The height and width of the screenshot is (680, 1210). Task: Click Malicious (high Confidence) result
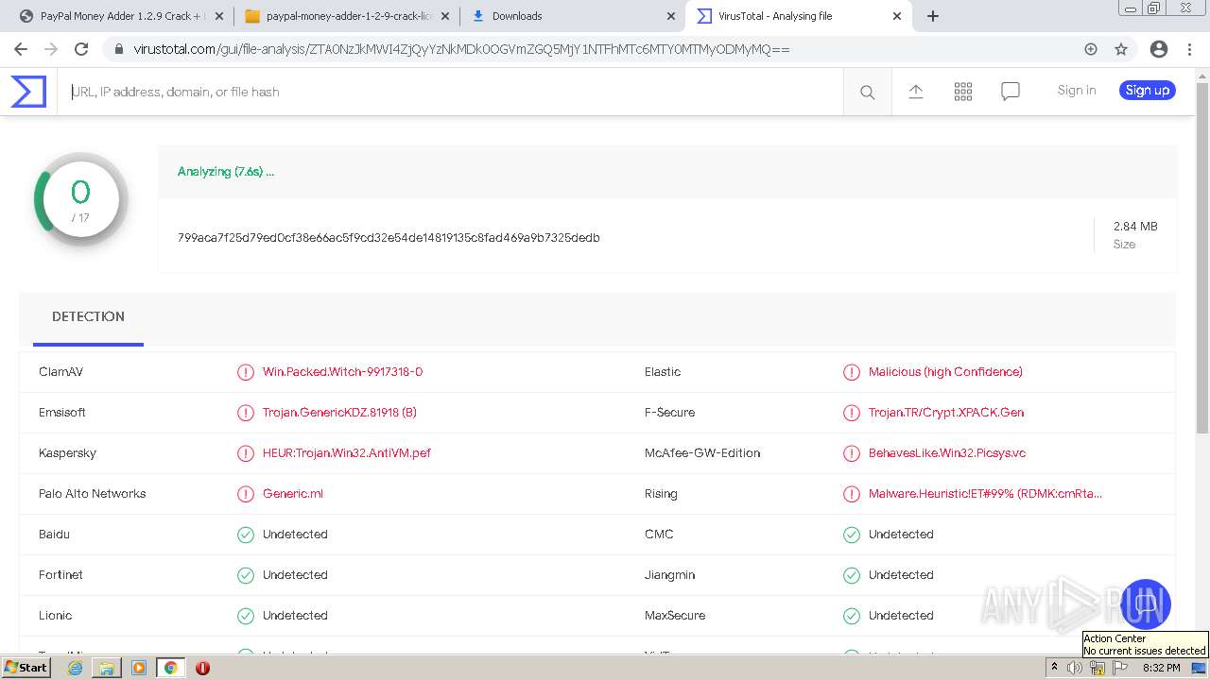945,372
